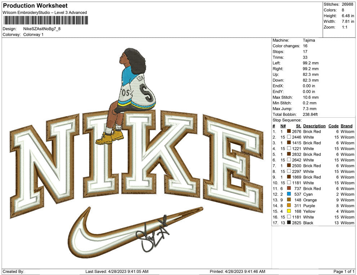Select the design name "NikeSZAsitNoBg7_8"
This screenshot has height=275, width=357.
coord(42,29)
